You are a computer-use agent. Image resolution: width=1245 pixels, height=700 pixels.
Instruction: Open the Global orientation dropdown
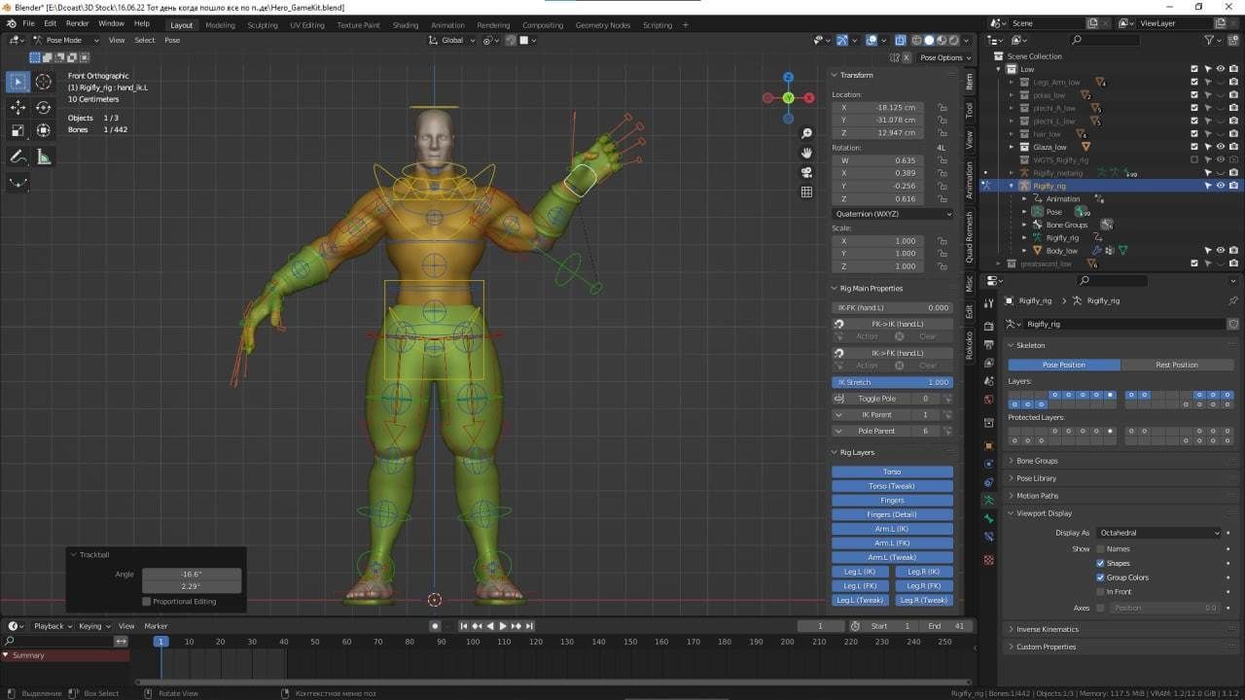pos(452,40)
